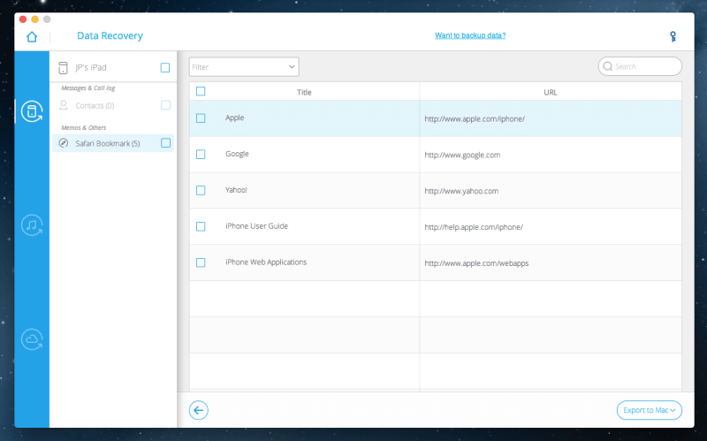Click URL http://www.google.com

(462, 156)
